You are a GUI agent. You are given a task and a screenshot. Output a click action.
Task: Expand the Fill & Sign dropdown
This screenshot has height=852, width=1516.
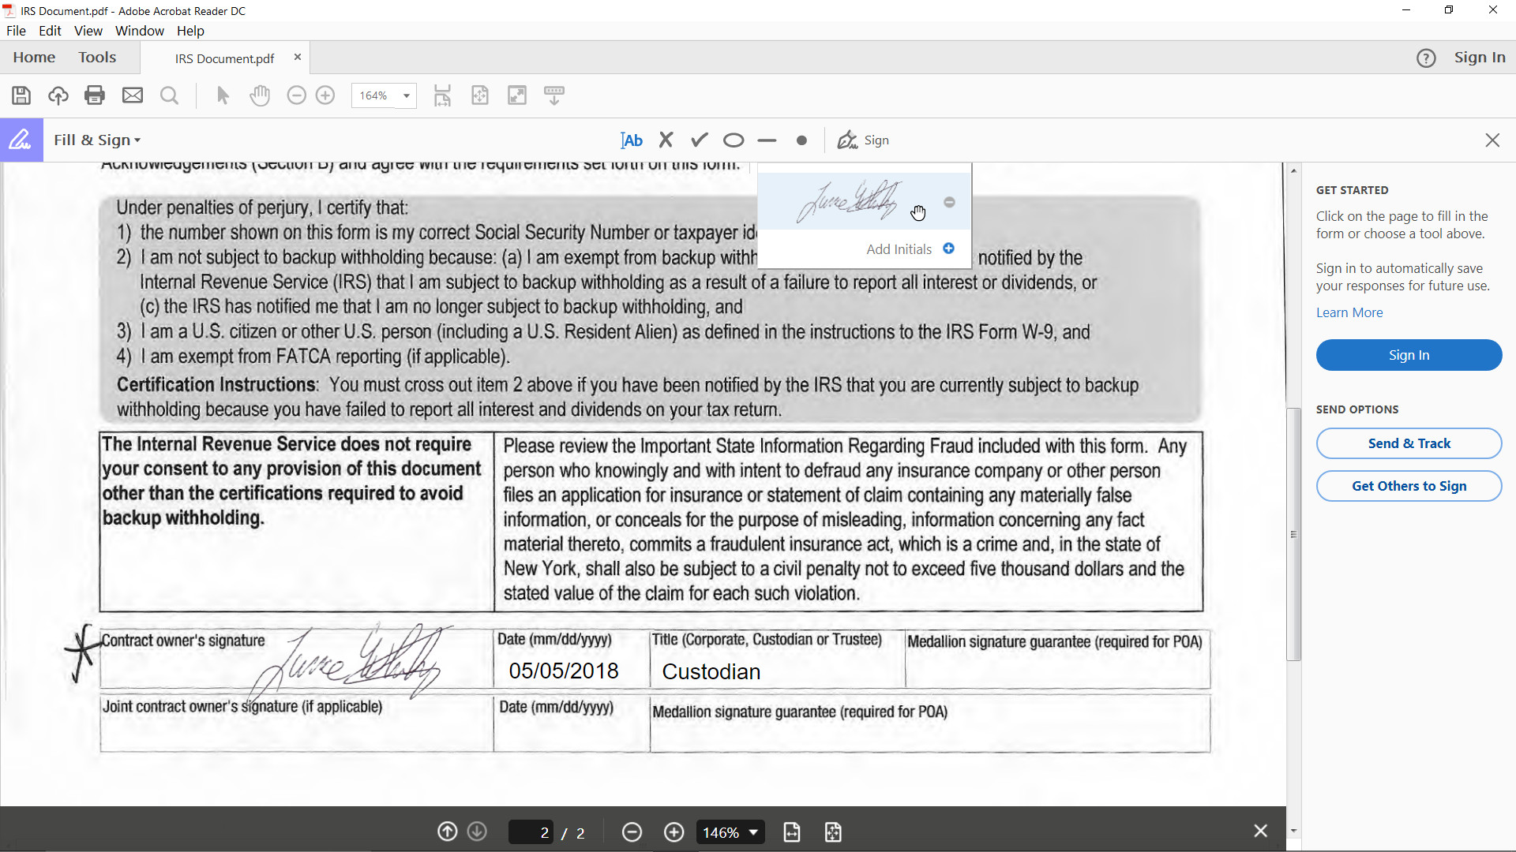click(x=97, y=140)
